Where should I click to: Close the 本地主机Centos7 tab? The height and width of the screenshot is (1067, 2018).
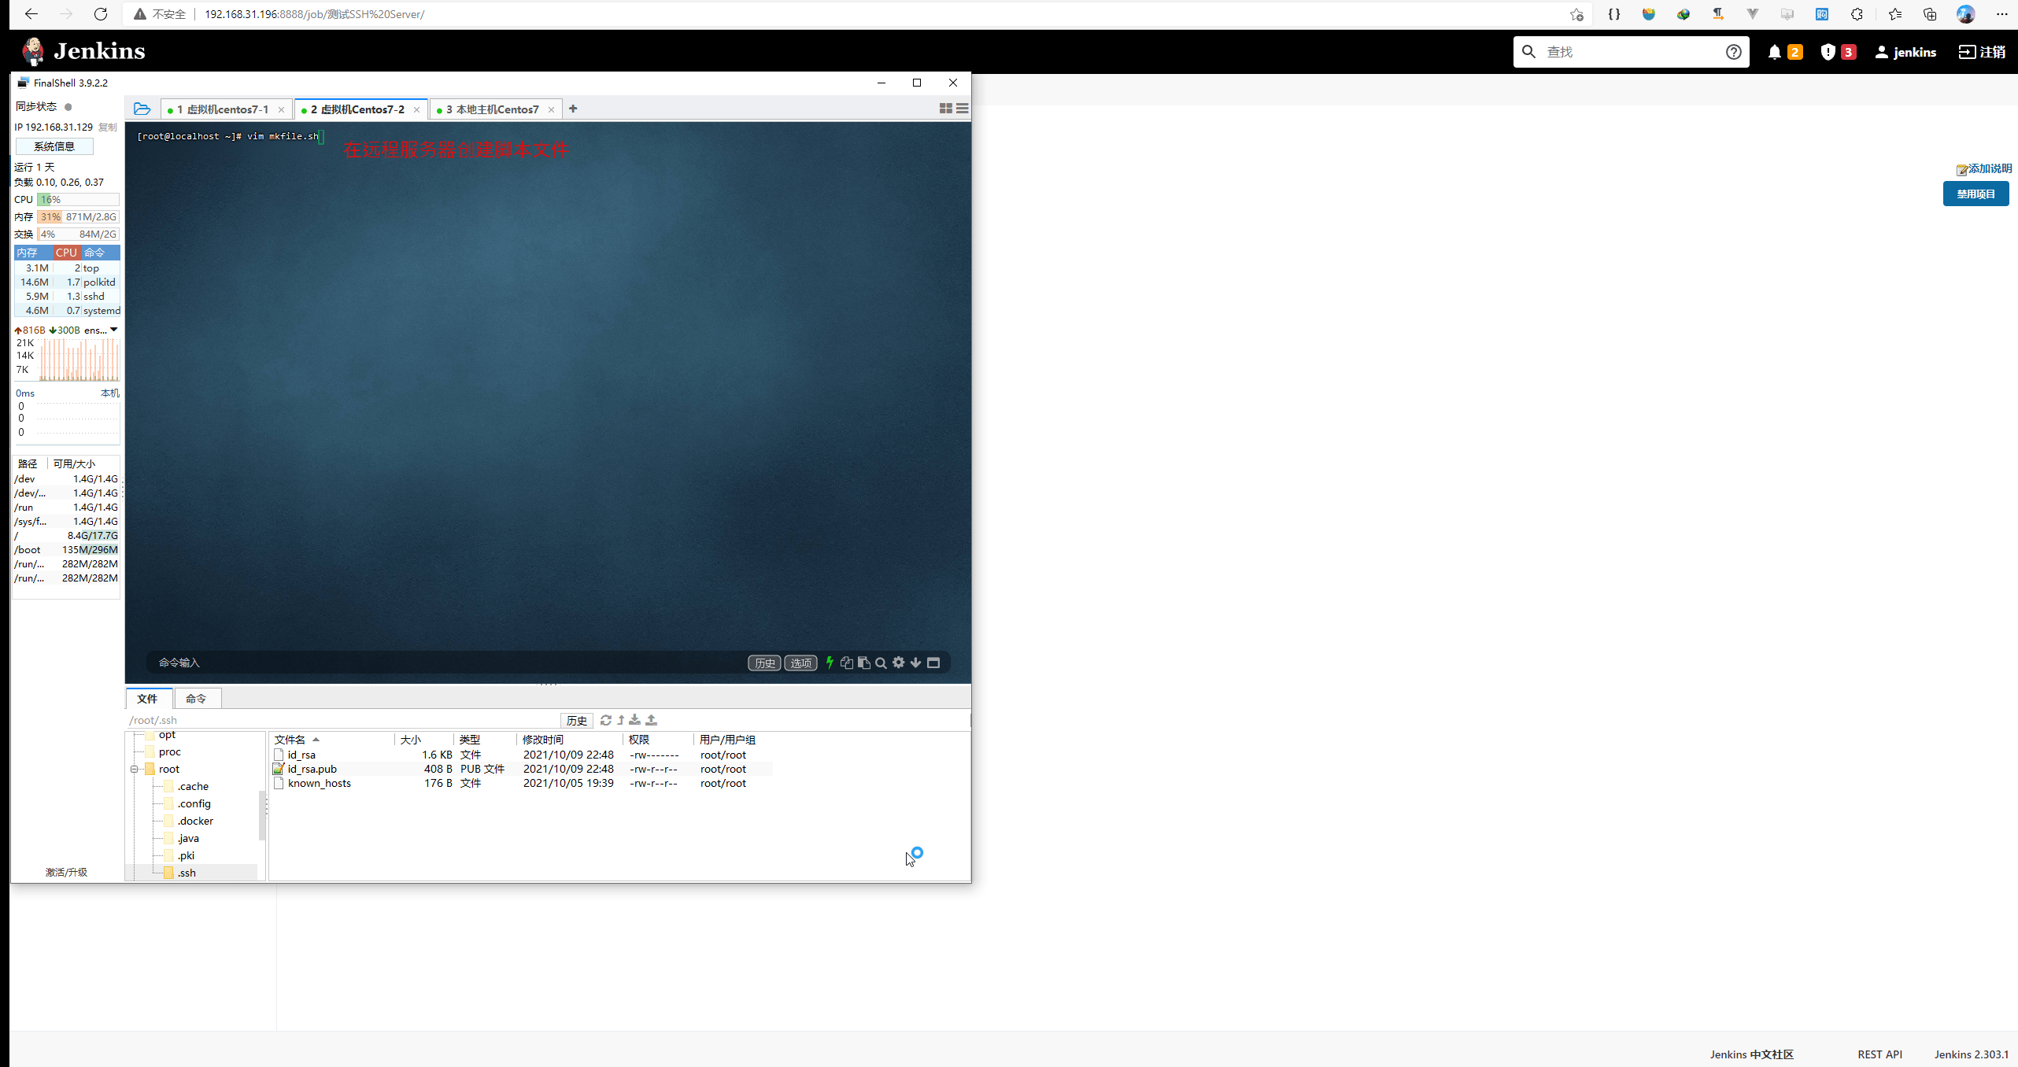pos(551,109)
